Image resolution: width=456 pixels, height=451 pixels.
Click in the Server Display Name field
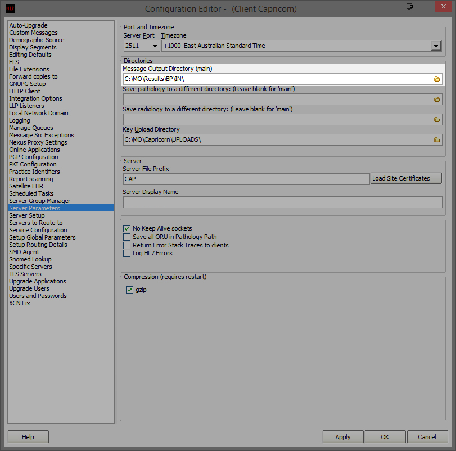click(282, 202)
